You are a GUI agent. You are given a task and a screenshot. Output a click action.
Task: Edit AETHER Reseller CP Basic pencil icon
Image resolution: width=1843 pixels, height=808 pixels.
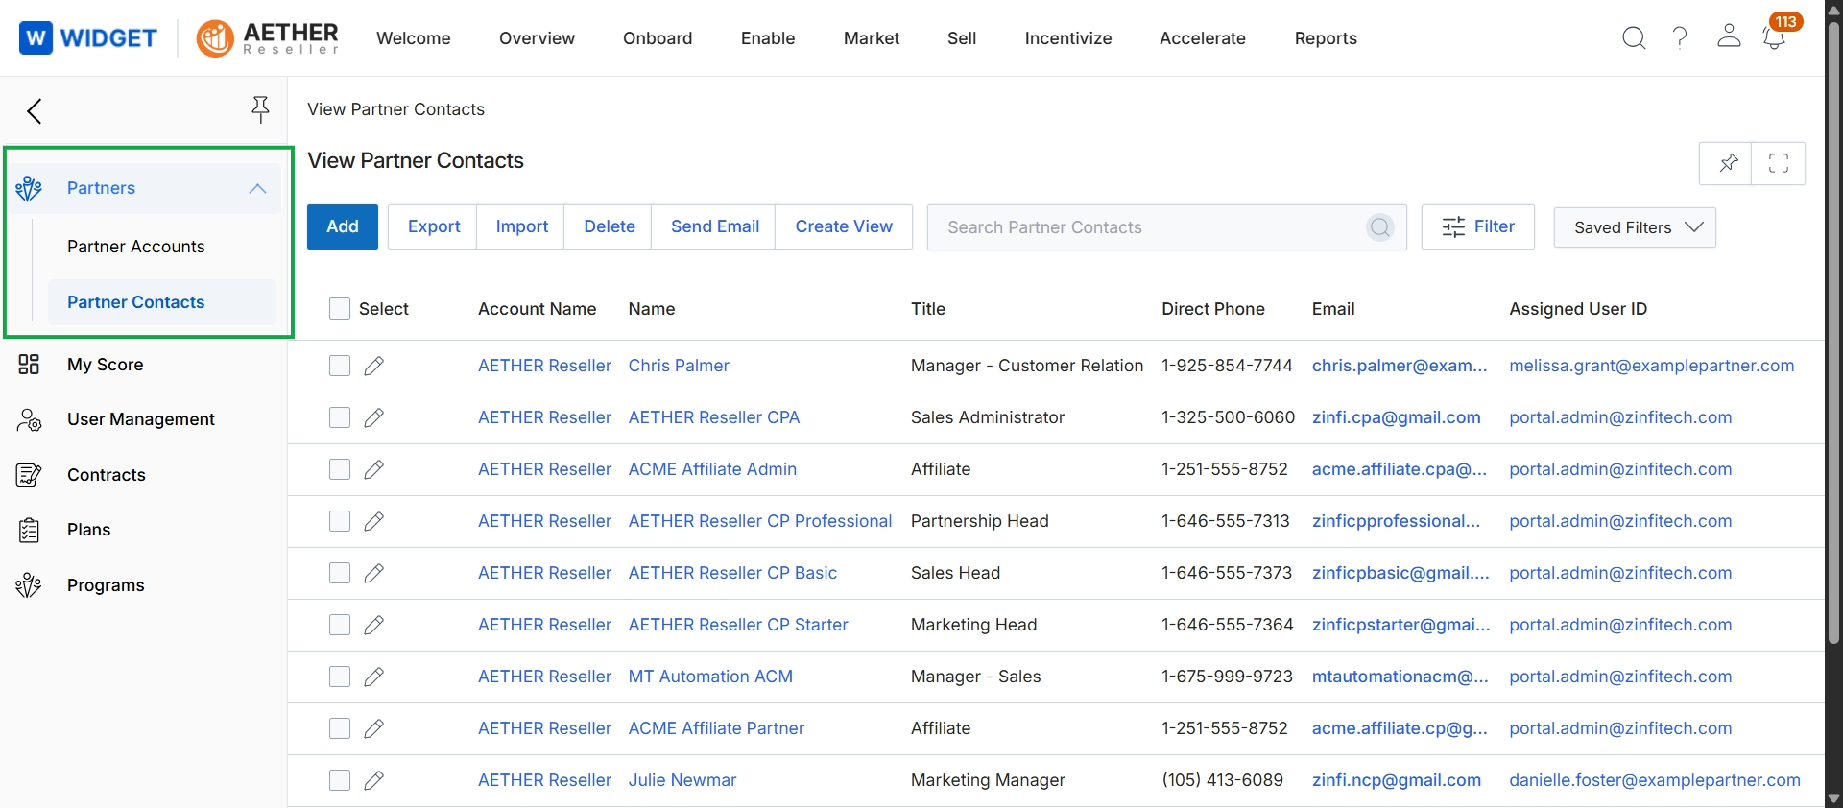374,573
